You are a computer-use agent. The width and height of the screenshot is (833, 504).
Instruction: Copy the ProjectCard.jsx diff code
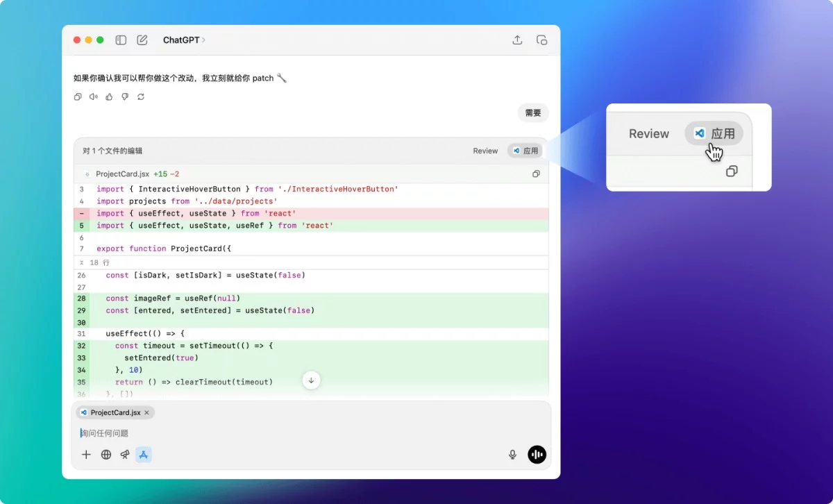tap(536, 174)
